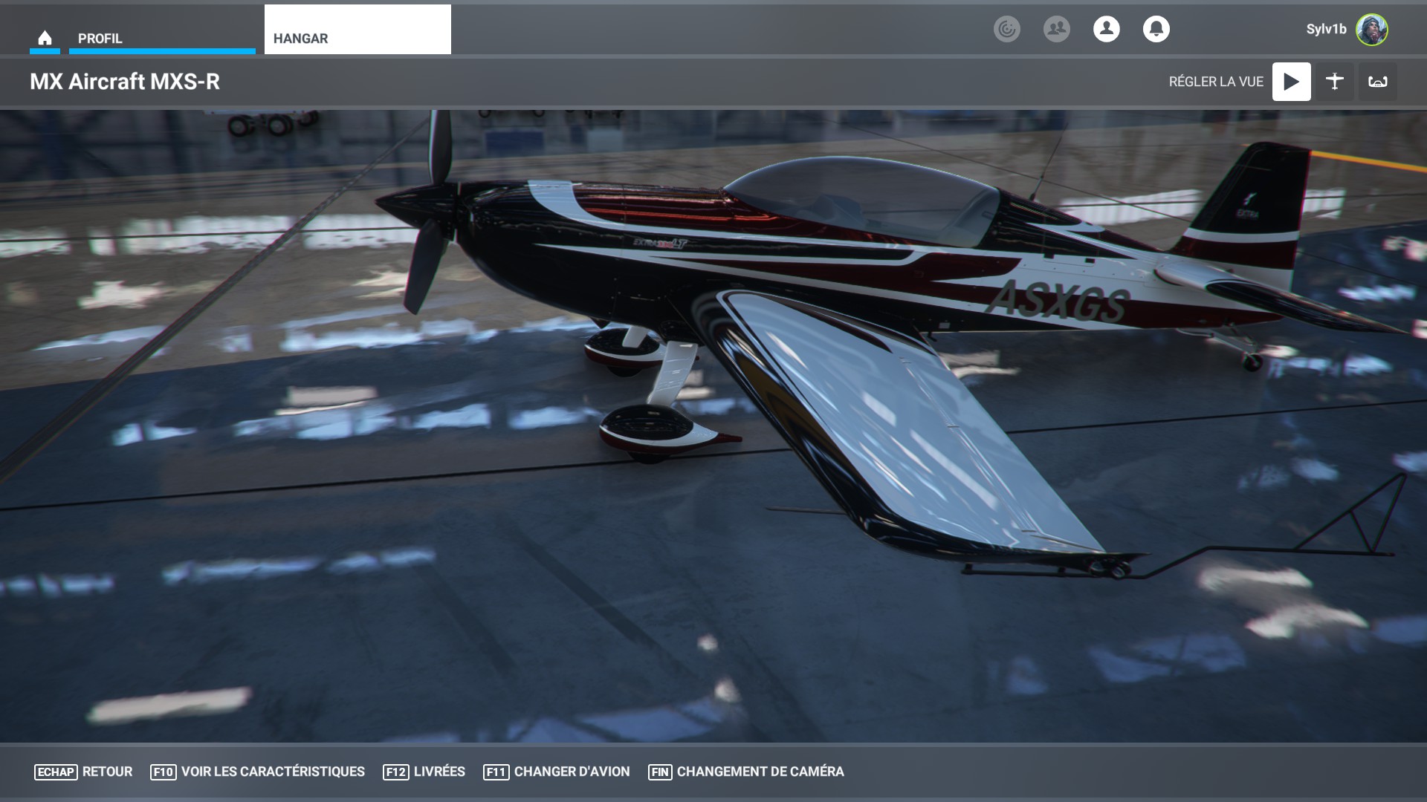1427x802 pixels.
Task: Open the notifications bell icon
Action: 1156,29
